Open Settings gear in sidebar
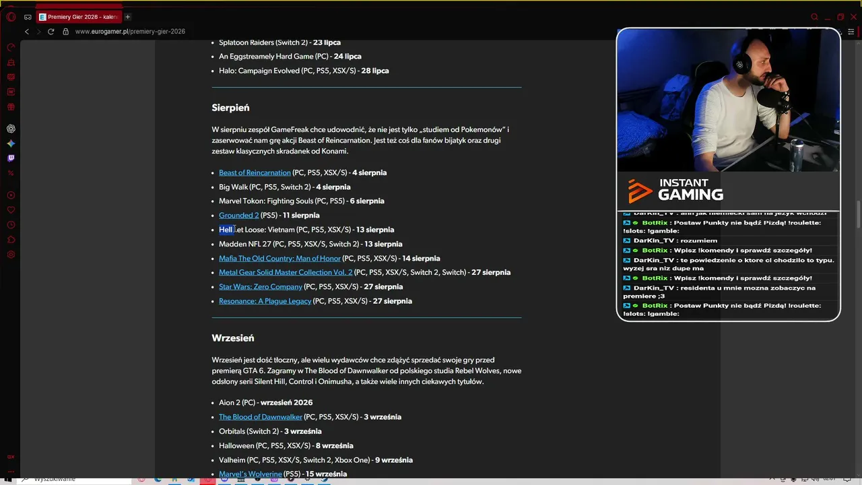 coord(11,255)
